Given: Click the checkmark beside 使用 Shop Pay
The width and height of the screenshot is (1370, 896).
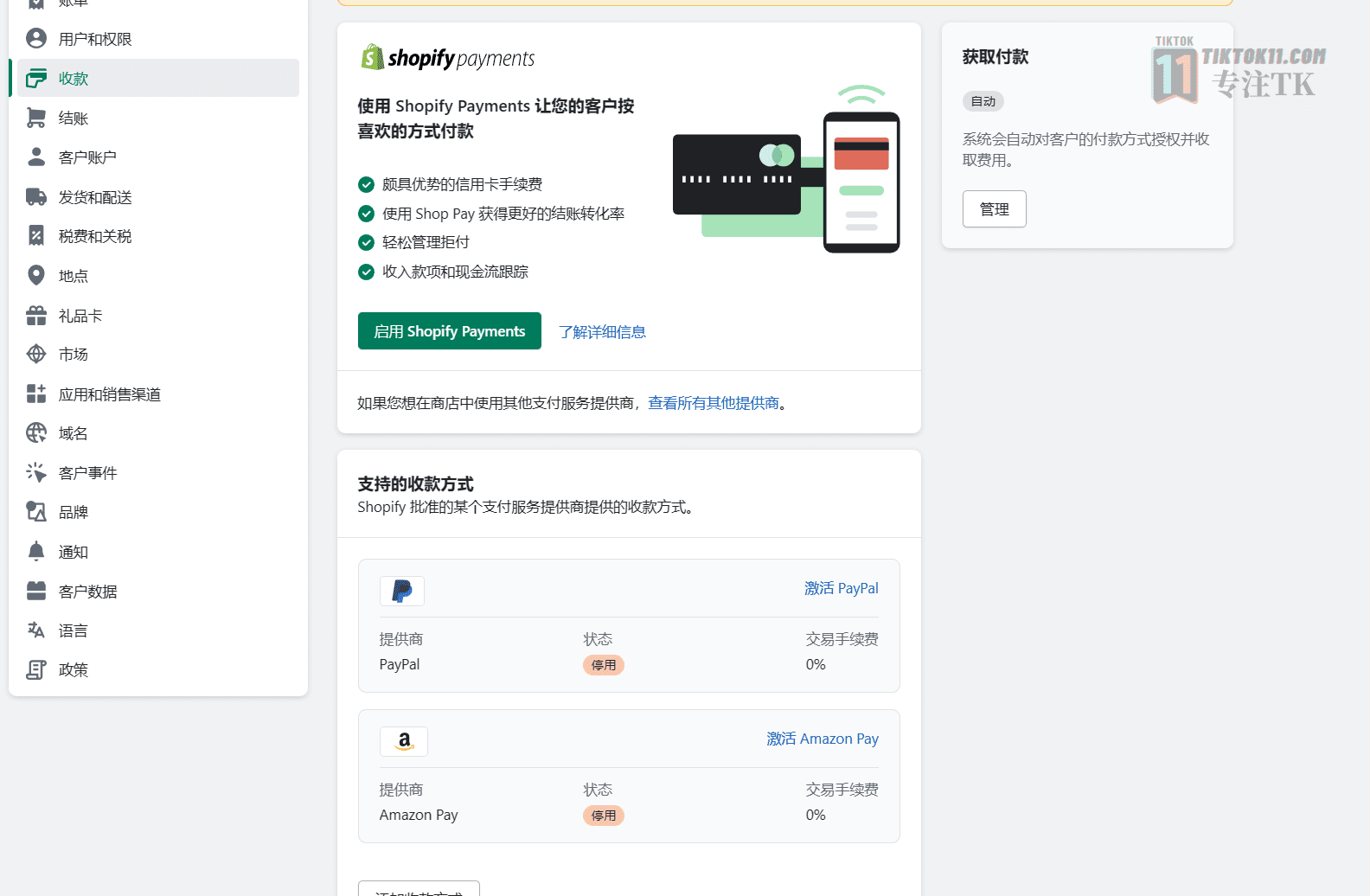Looking at the screenshot, I should click(366, 214).
